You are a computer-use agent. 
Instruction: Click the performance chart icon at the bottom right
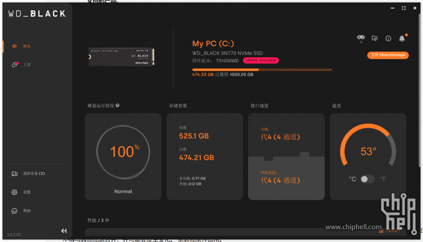click(x=381, y=231)
